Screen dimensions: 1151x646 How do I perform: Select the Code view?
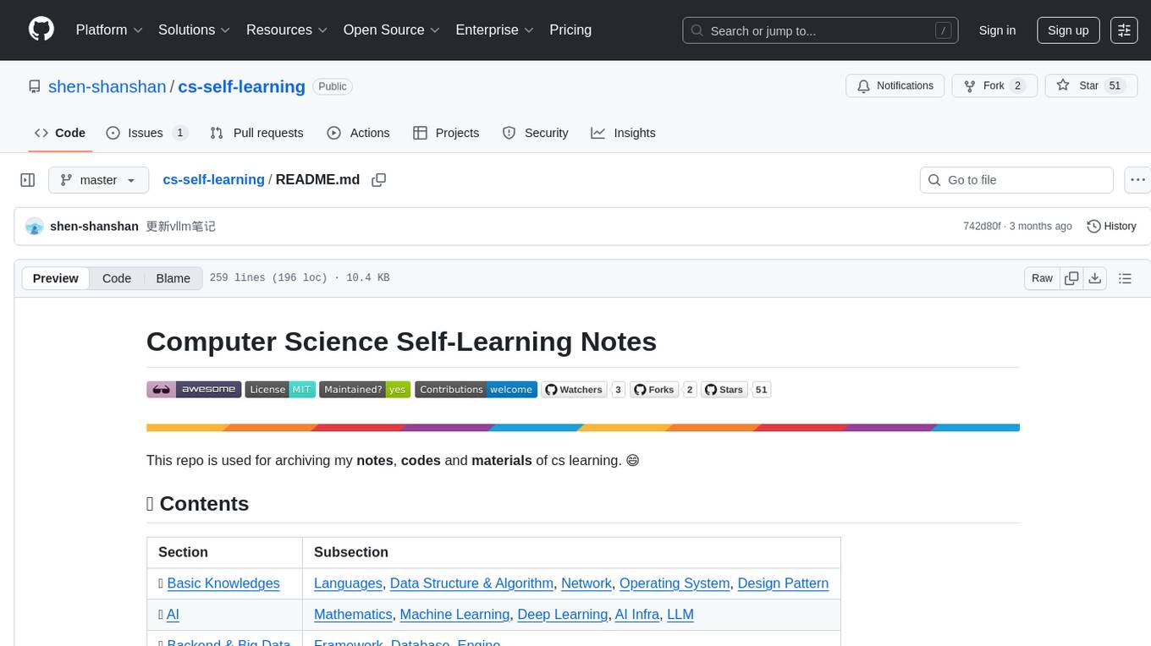(x=117, y=278)
